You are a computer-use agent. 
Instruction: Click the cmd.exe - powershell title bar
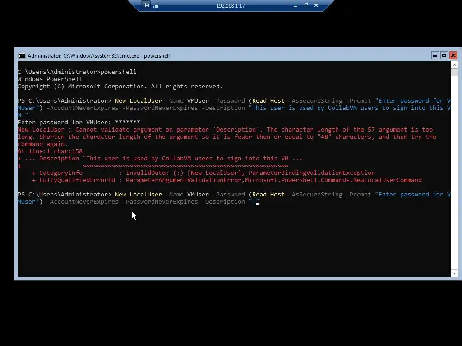(98, 55)
